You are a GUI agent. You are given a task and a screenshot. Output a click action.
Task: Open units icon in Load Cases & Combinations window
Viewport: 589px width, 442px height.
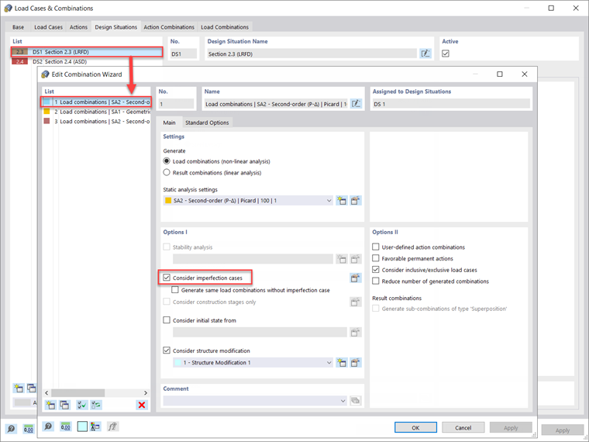[29, 429]
